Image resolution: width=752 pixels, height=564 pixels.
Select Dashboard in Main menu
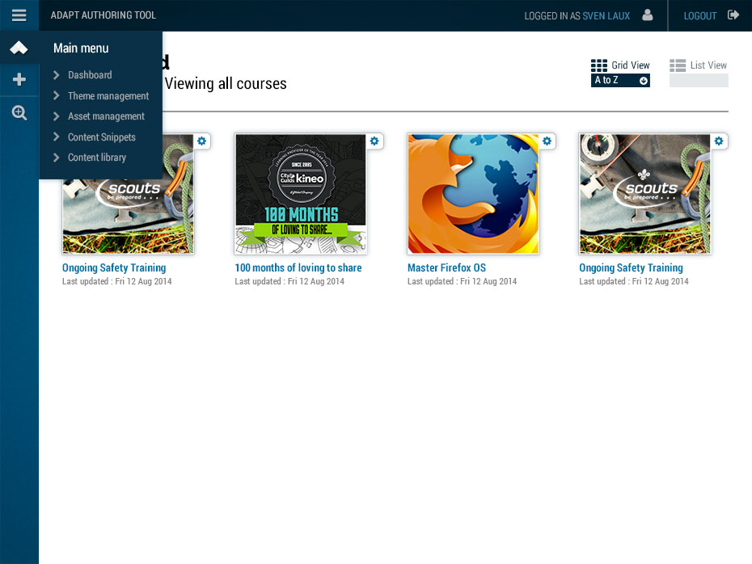90,75
